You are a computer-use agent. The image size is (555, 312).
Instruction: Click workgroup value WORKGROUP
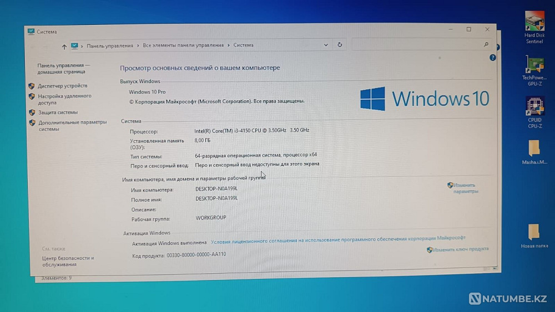pyautogui.click(x=211, y=218)
